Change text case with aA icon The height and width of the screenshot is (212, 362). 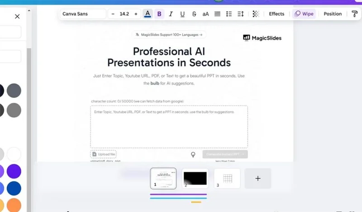point(205,14)
